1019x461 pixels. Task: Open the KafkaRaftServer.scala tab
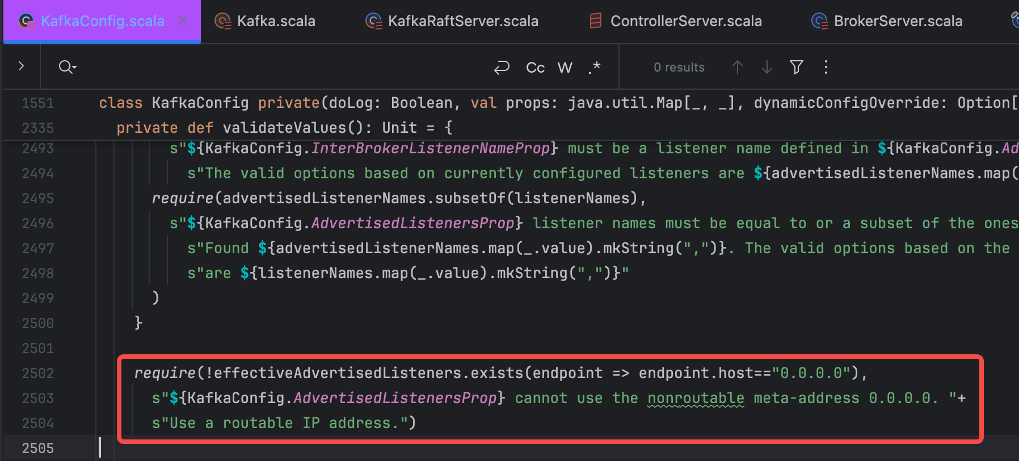pyautogui.click(x=462, y=21)
